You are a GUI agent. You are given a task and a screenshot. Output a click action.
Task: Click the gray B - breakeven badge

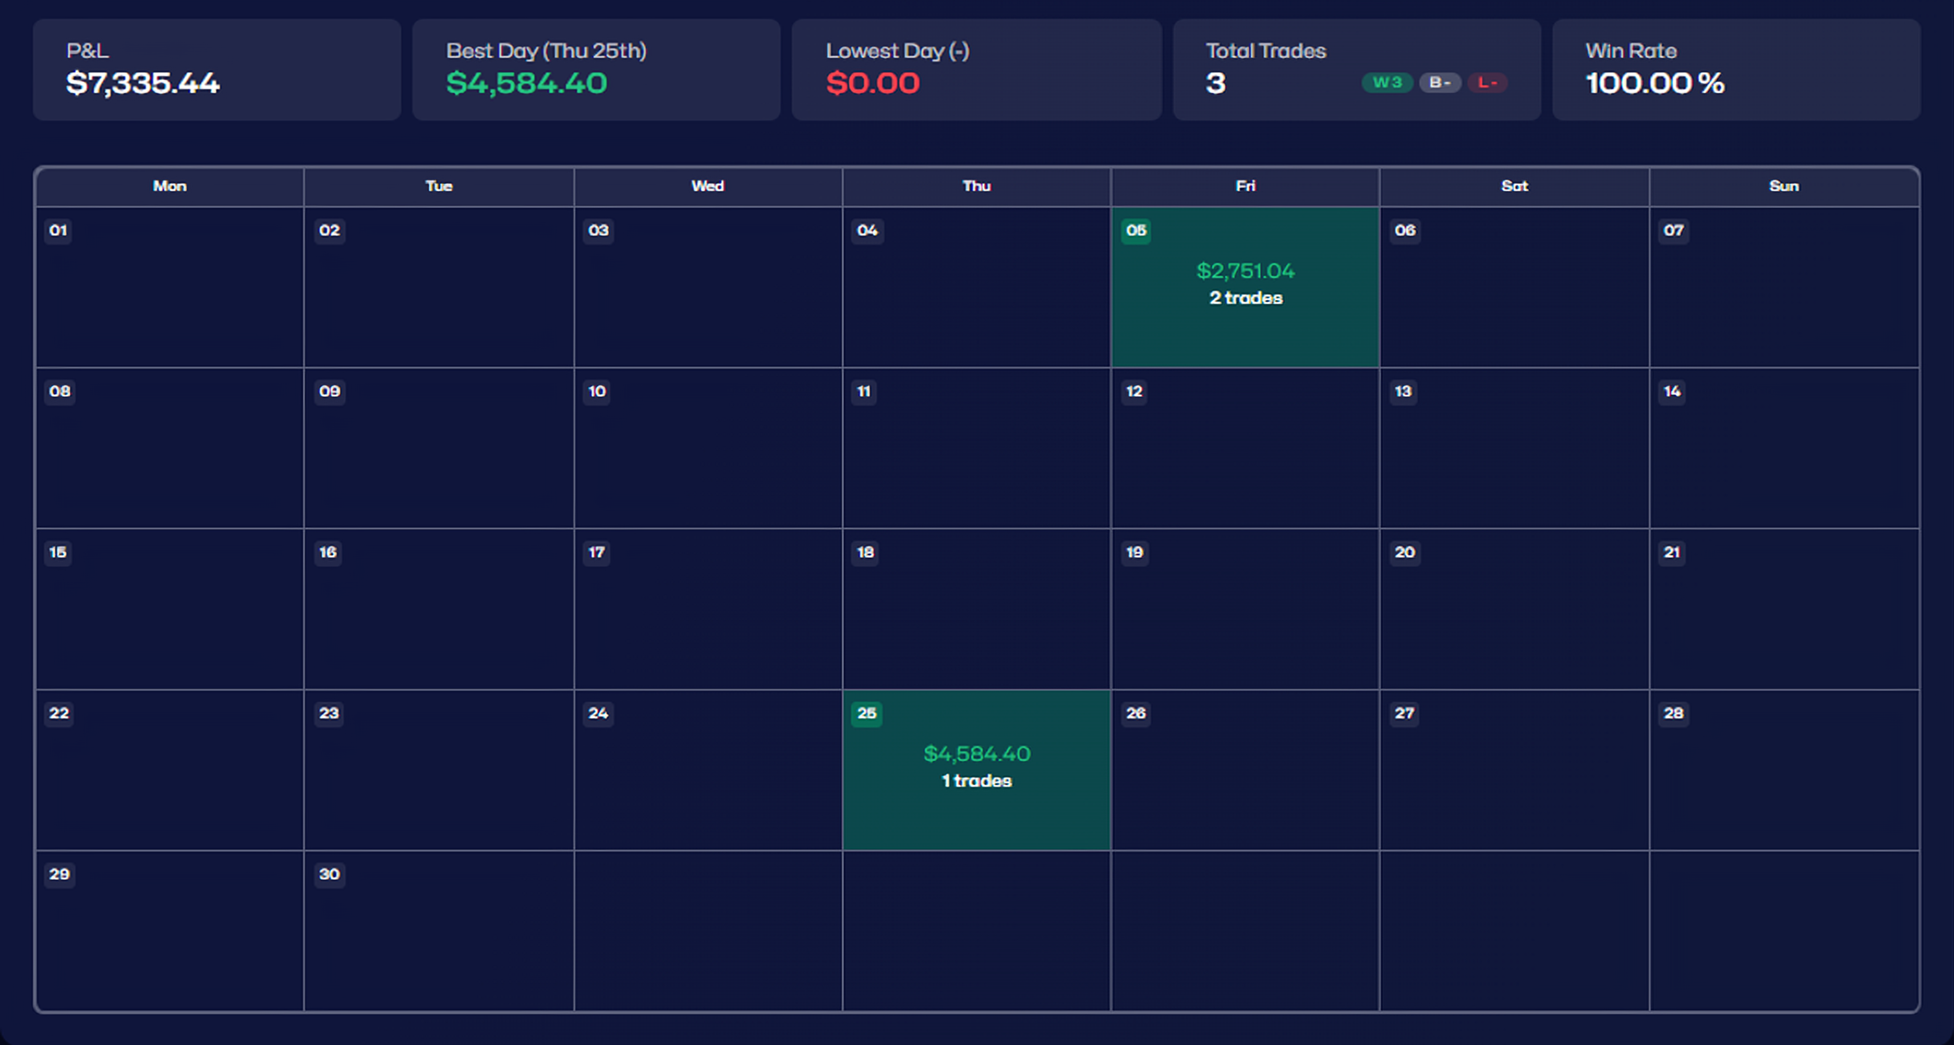(x=1440, y=83)
